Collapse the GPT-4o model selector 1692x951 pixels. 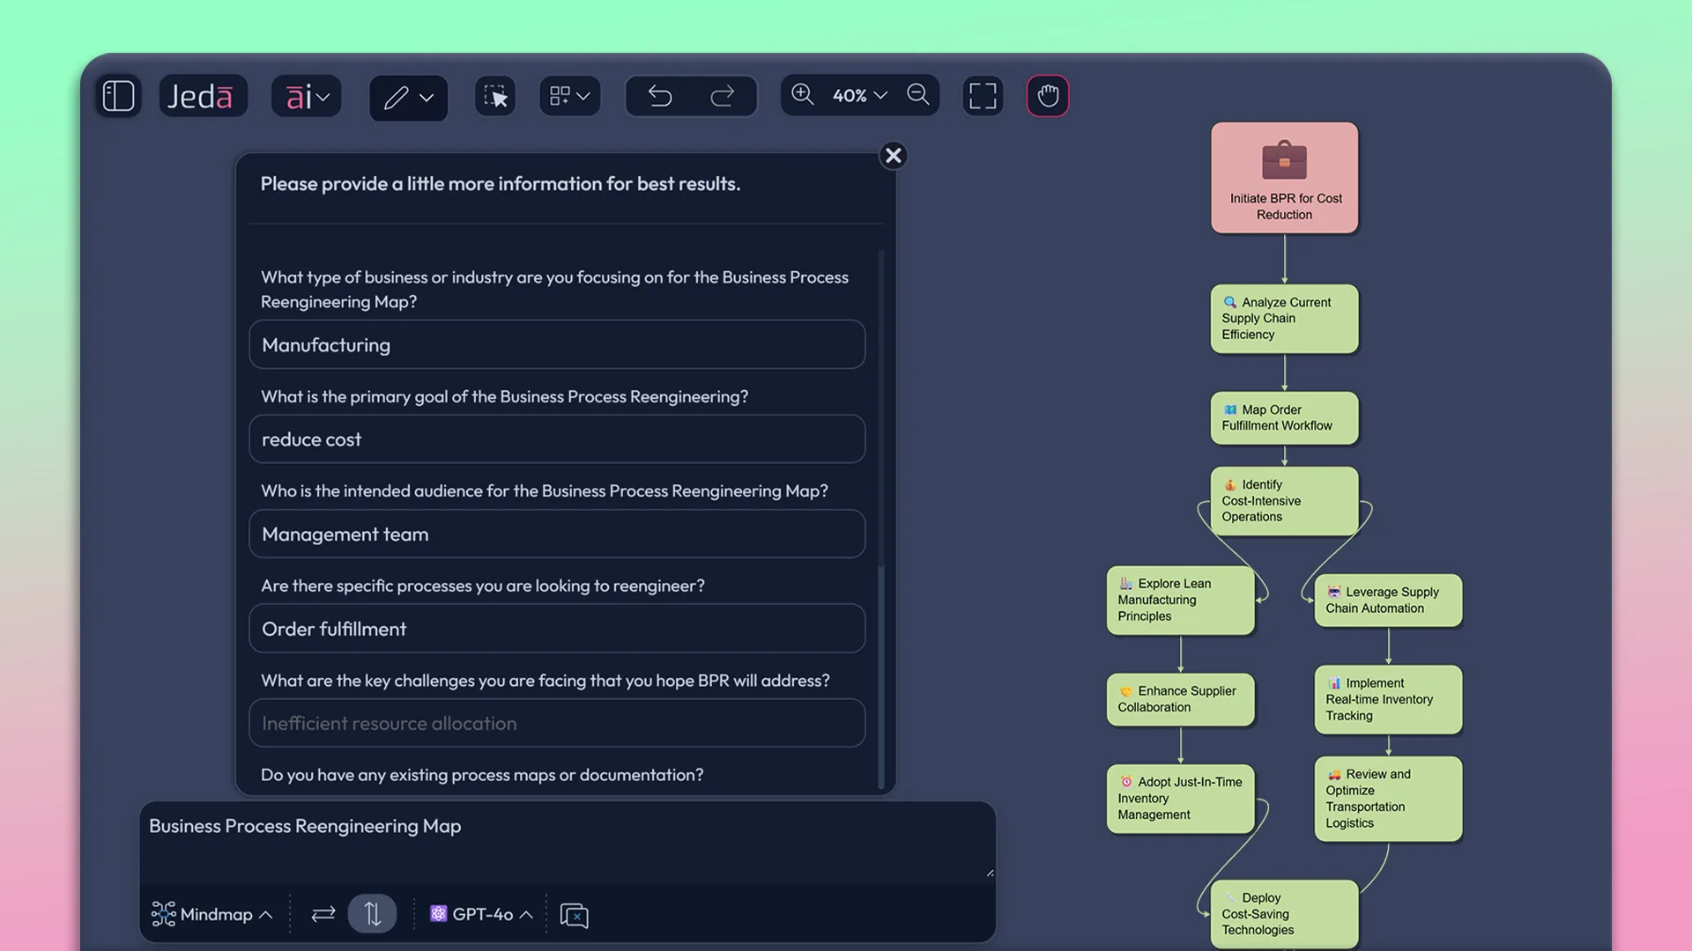tap(527, 914)
